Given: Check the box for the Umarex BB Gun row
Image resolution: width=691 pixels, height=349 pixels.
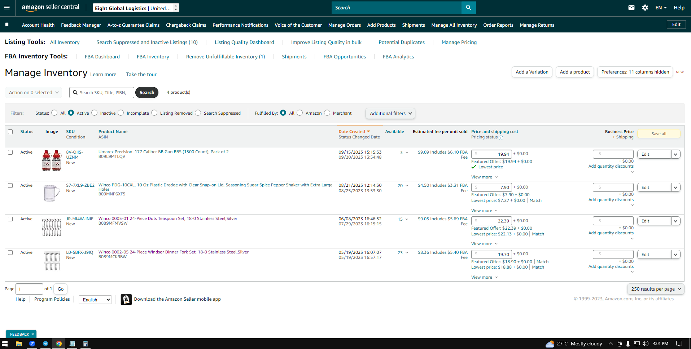Looking at the screenshot, I should tap(10, 152).
